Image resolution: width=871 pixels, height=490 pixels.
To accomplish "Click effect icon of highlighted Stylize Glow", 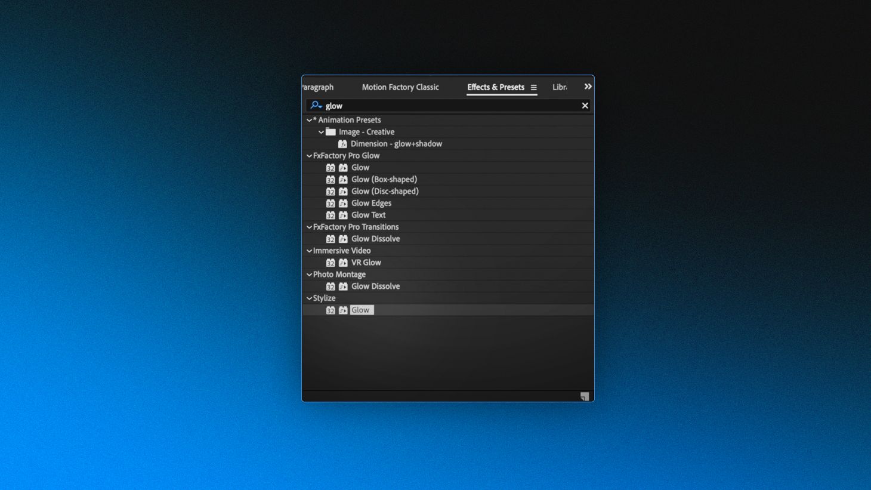I will (343, 310).
